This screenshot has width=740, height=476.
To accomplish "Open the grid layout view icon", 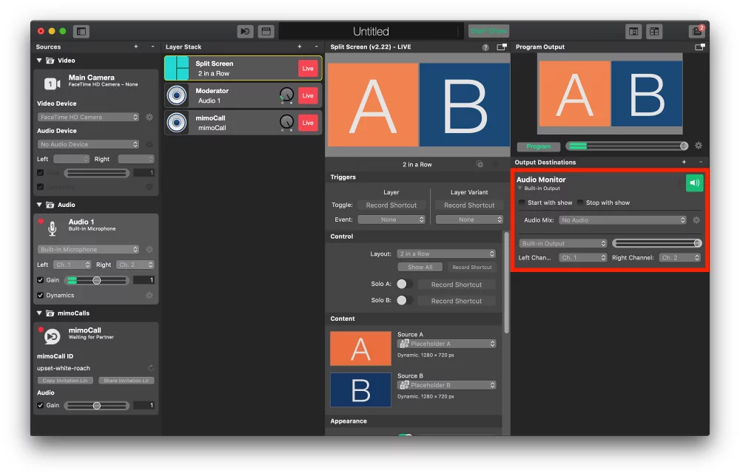I will pos(654,32).
